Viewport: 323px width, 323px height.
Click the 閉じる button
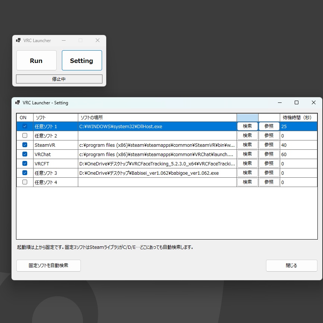[291, 266]
